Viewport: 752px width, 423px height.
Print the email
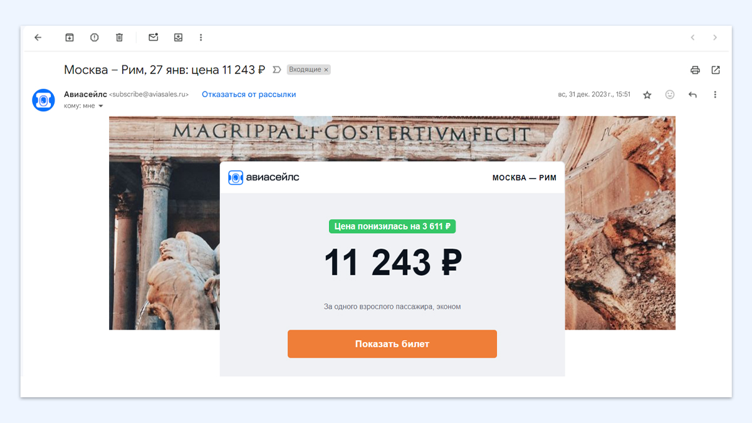[x=695, y=70]
